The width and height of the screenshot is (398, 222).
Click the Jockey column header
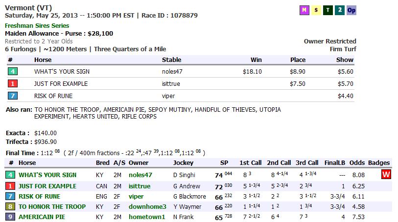point(183,162)
